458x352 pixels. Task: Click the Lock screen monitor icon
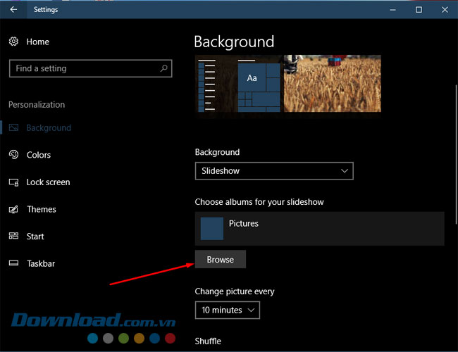(13, 182)
